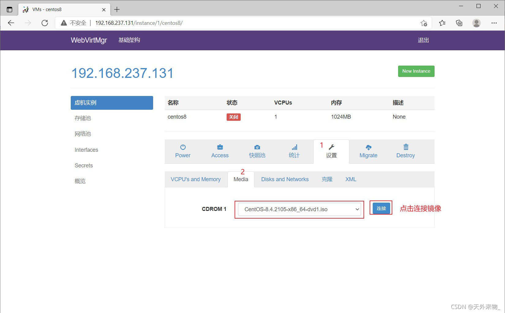This screenshot has height=313, width=505.
Task: Open statistics tab with bar chart icon
Action: pos(294,151)
